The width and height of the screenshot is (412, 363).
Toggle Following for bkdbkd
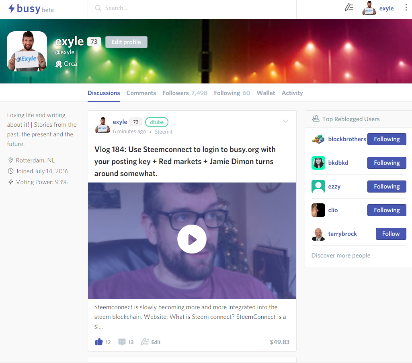[387, 163]
